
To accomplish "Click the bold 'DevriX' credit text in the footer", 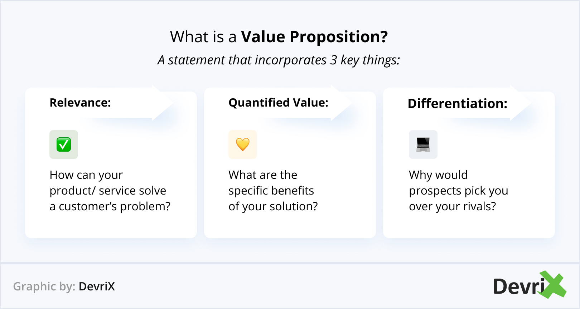I will tap(97, 286).
